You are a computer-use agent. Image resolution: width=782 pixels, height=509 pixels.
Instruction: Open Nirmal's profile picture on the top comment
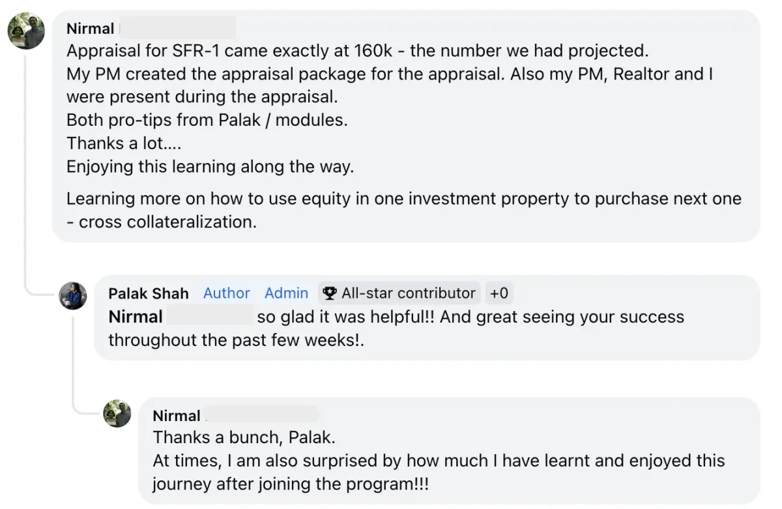[26, 31]
